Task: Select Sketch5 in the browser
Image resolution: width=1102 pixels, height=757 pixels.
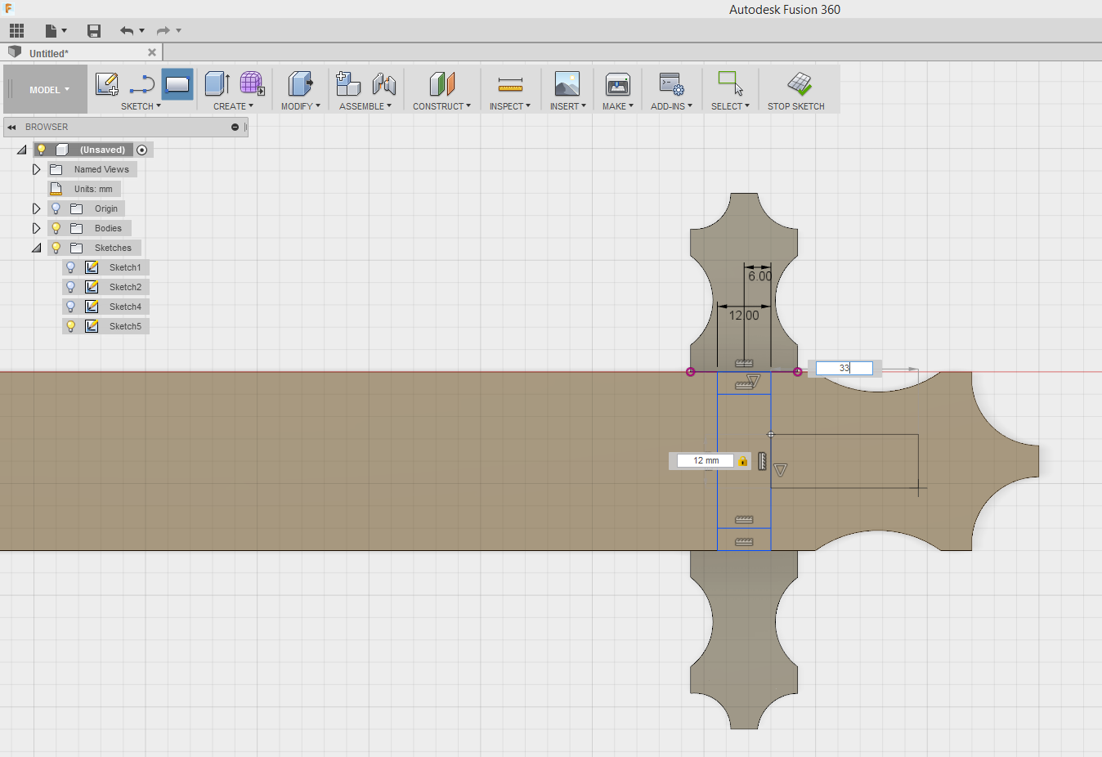Action: [x=125, y=326]
